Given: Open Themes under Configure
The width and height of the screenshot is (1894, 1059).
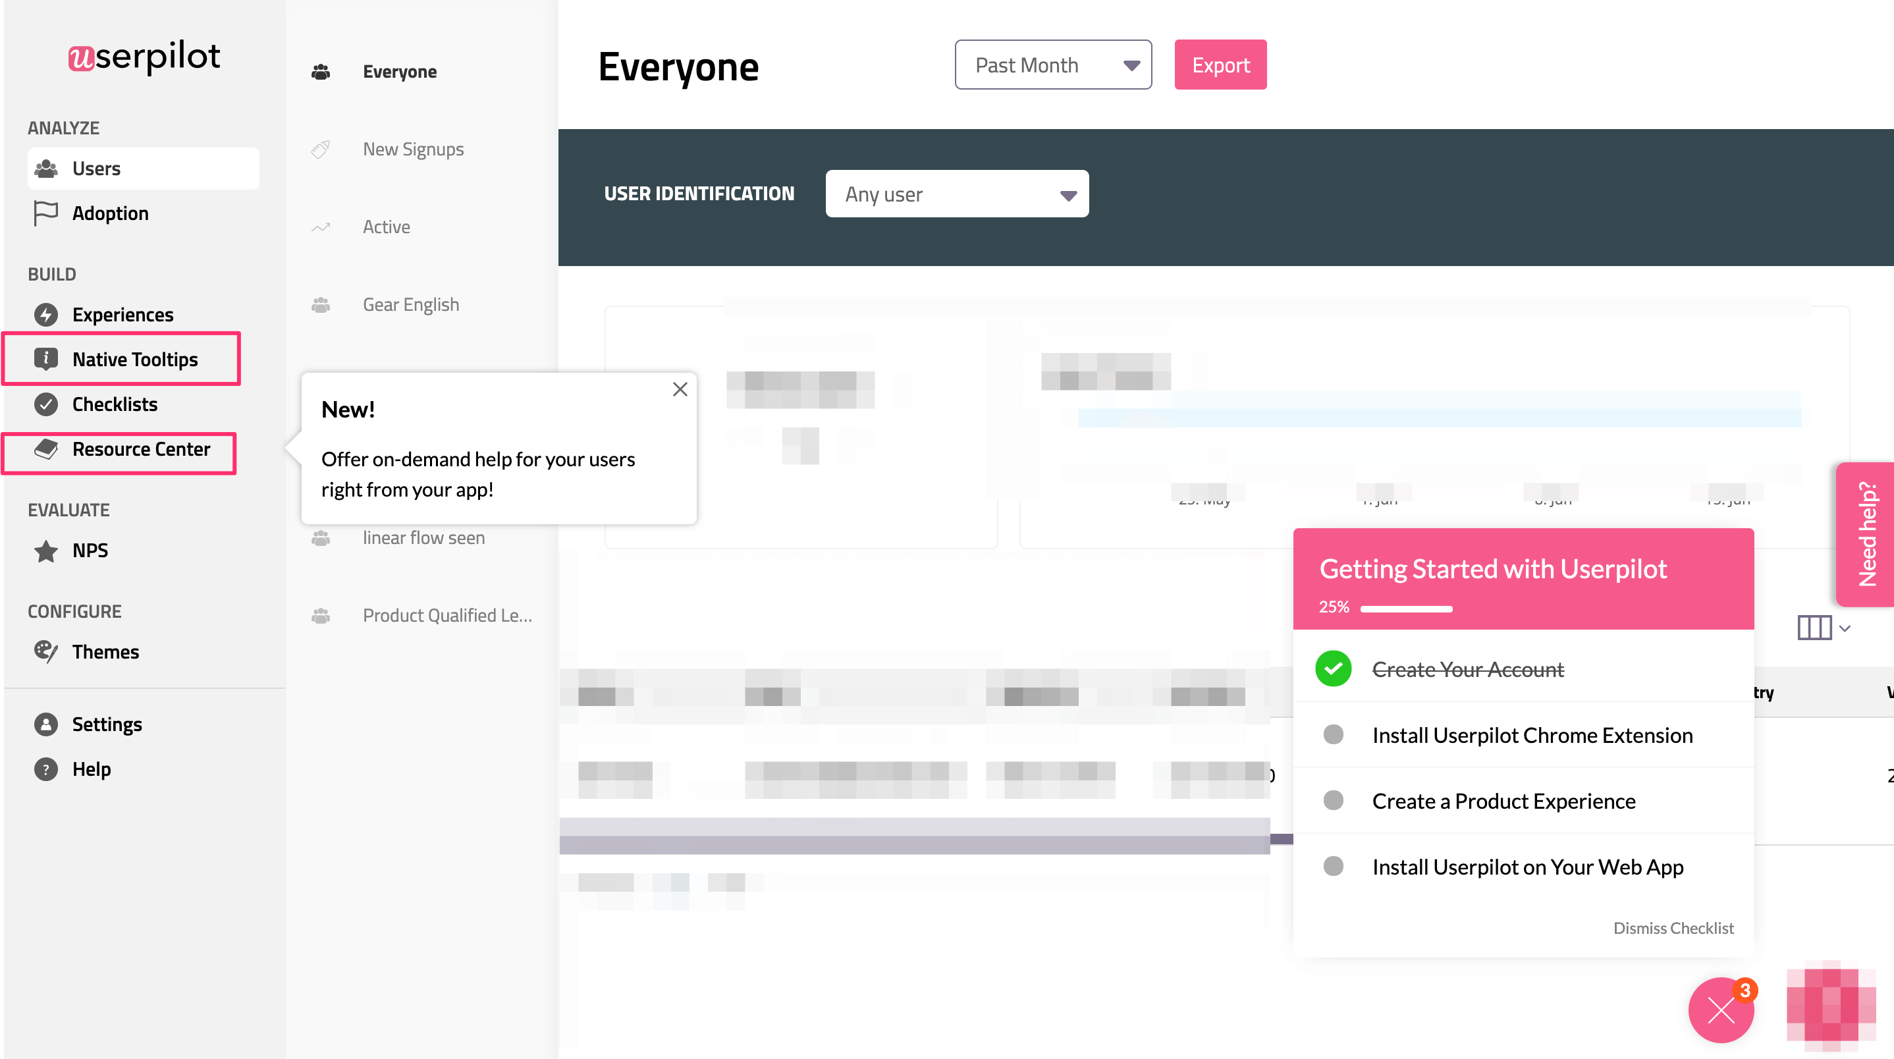Looking at the screenshot, I should [105, 651].
